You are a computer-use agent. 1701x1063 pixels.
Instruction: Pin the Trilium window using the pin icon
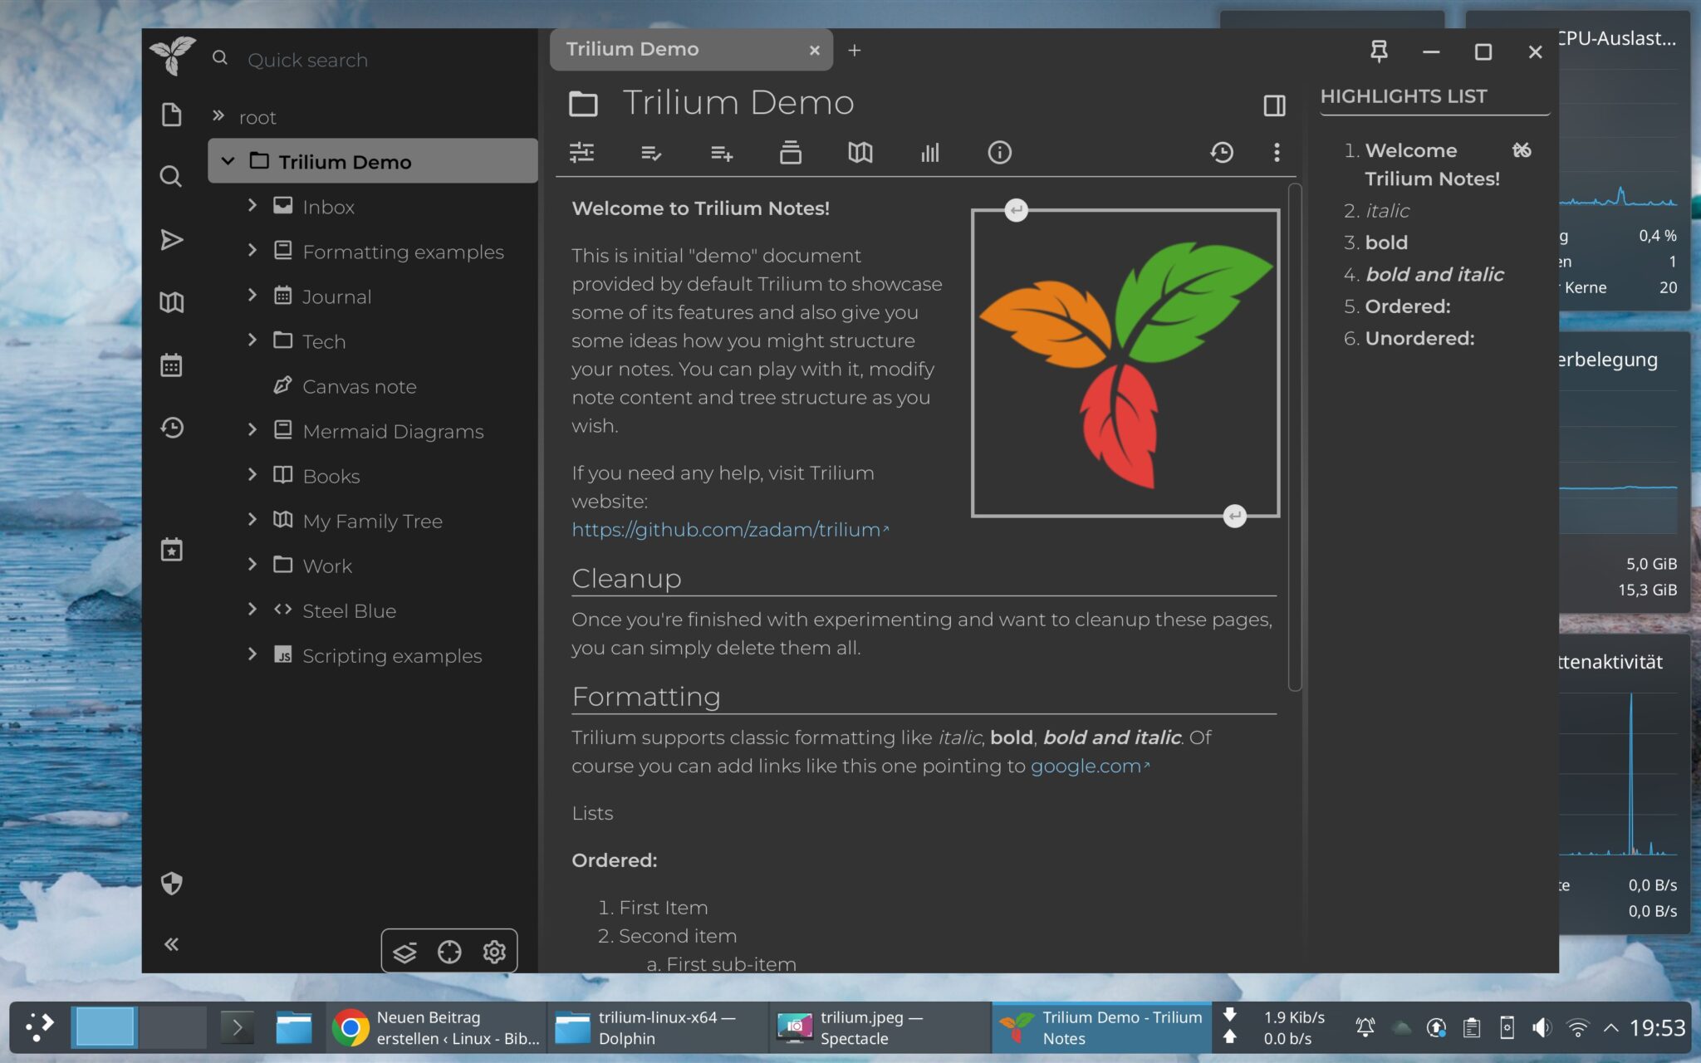(x=1380, y=51)
